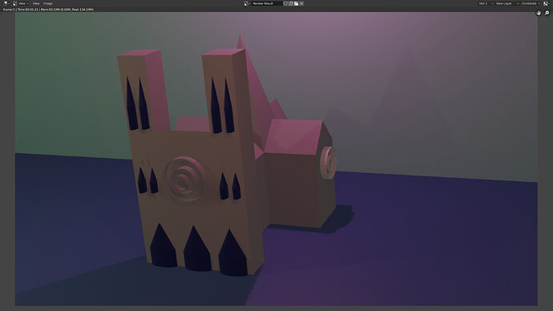Click the frame and render time status text
The image size is (553, 311).
(48, 10)
